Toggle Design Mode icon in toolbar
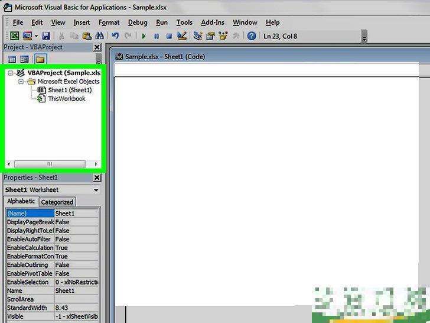The image size is (430, 323). pos(182,36)
